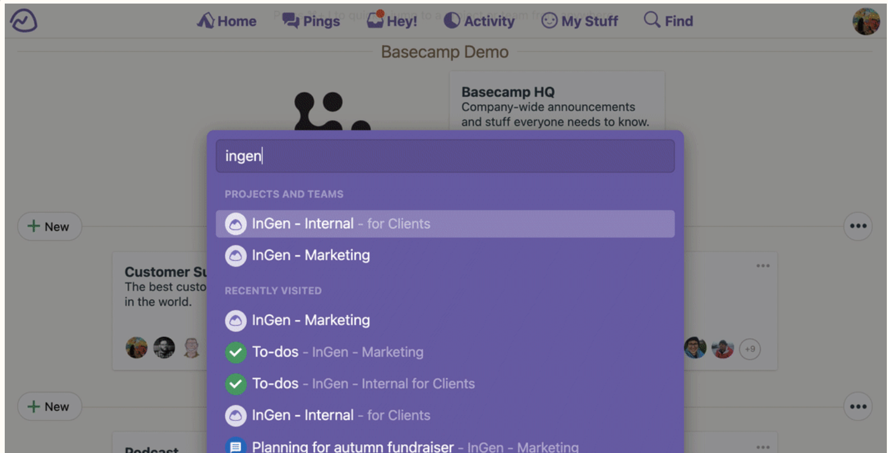Select 'InGen - Marketing' under Recently Visited
This screenshot has width=888, height=453.
[x=445, y=321]
